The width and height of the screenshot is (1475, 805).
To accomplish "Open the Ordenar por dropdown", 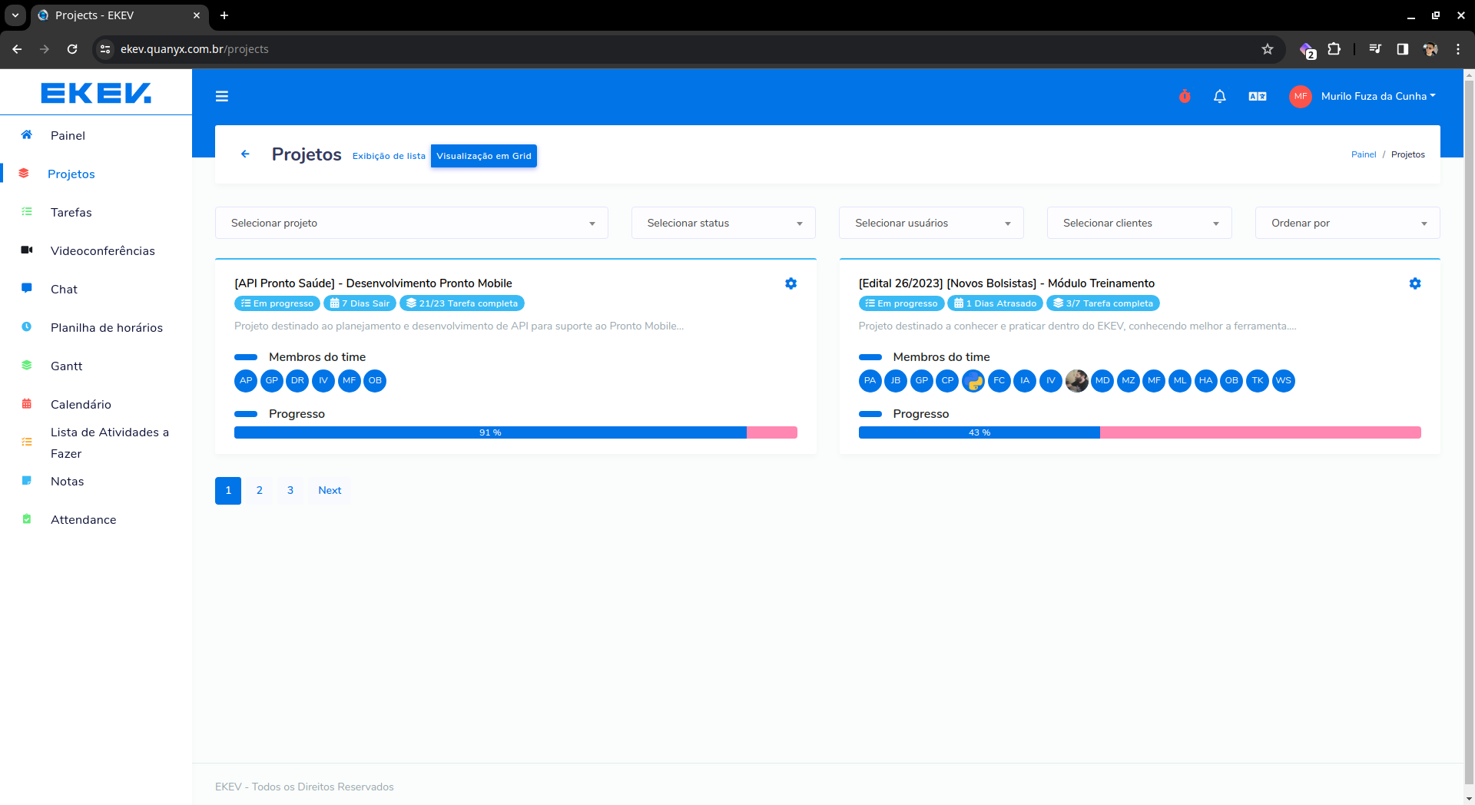I will point(1347,223).
